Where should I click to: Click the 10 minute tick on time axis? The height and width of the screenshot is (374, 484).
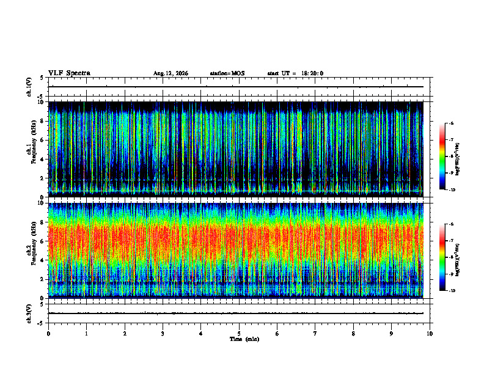[x=430, y=334]
